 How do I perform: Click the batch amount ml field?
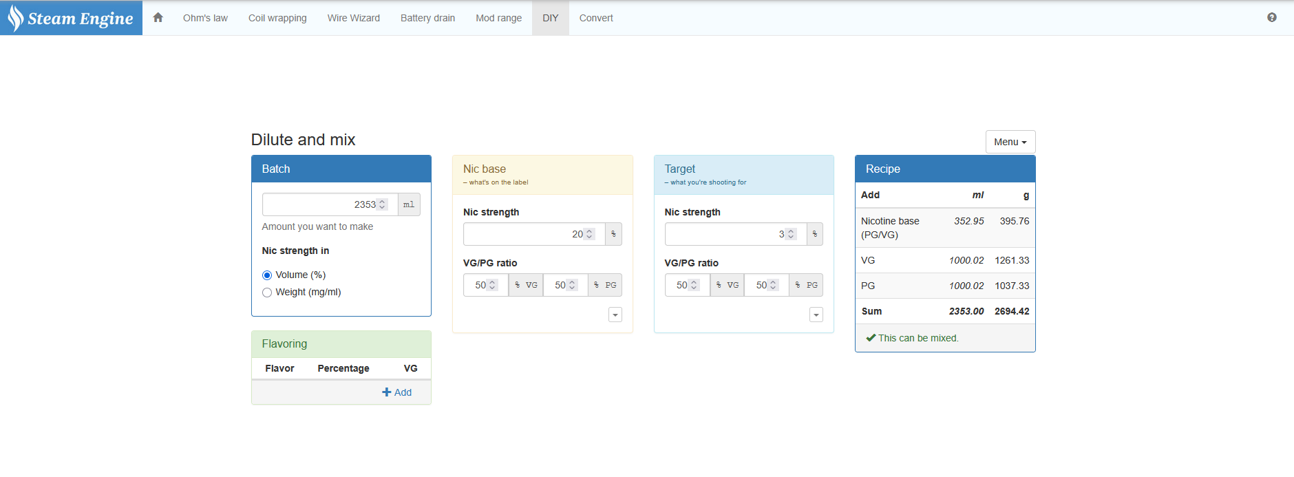(320, 204)
